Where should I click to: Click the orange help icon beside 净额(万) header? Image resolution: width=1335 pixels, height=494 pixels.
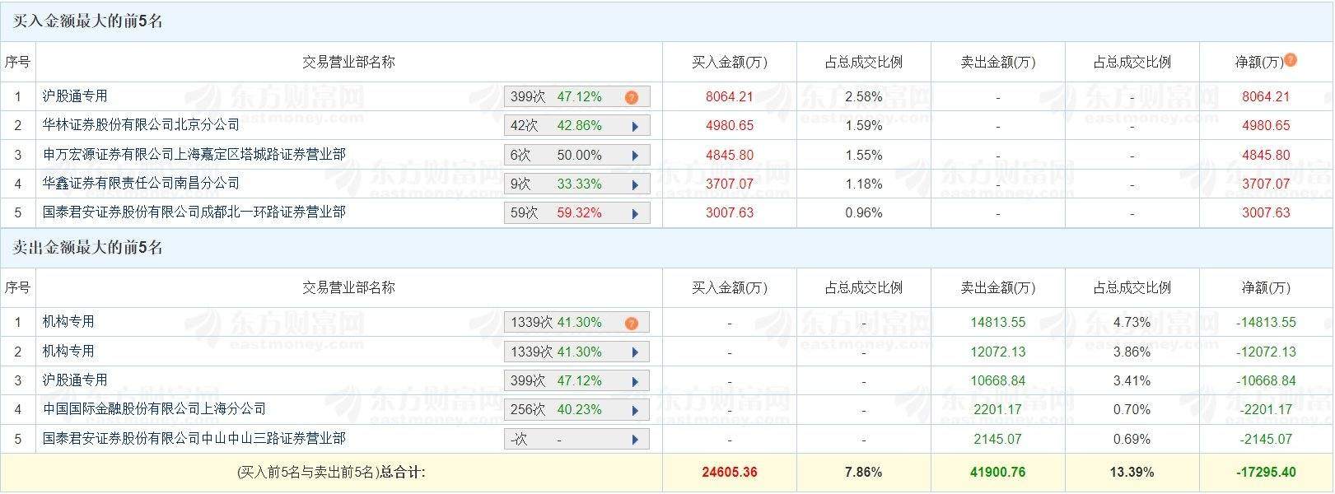(1291, 60)
